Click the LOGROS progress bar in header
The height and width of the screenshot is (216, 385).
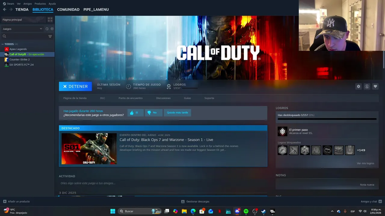[190, 88]
